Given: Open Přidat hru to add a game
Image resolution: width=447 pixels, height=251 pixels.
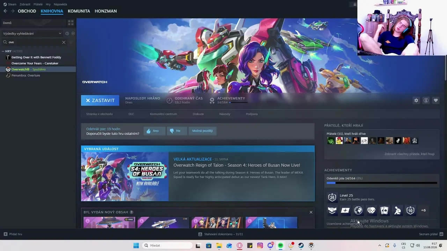Looking at the screenshot, I should coord(13,234).
